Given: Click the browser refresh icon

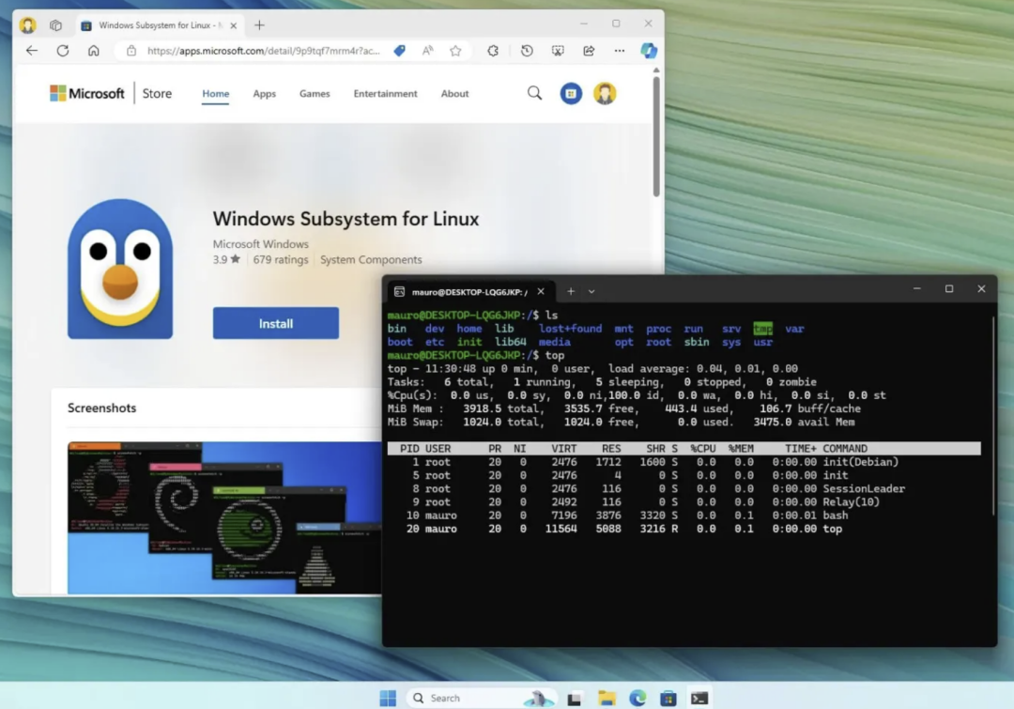Looking at the screenshot, I should pyautogui.click(x=63, y=51).
